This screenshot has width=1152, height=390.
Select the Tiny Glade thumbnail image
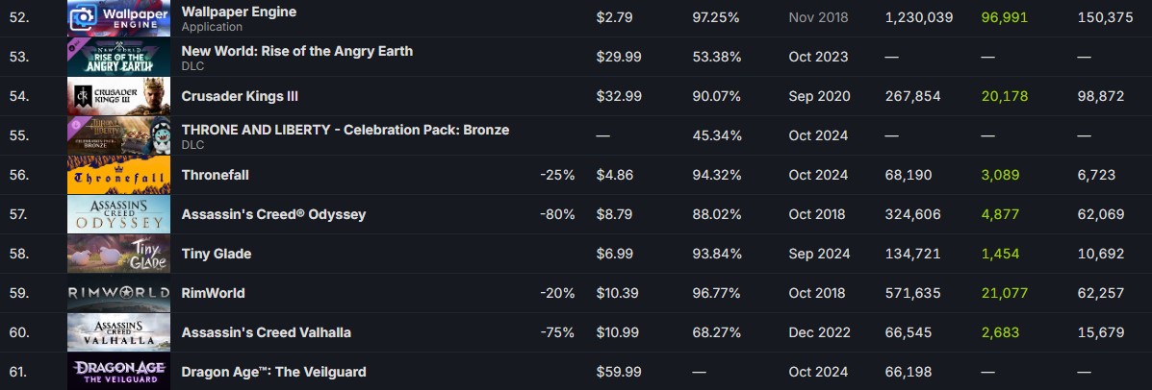click(119, 254)
